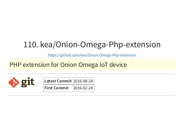The height and width of the screenshot is (134, 184).
Task: Click the divider line above the git logo
Action: pyautogui.click(x=92, y=74)
